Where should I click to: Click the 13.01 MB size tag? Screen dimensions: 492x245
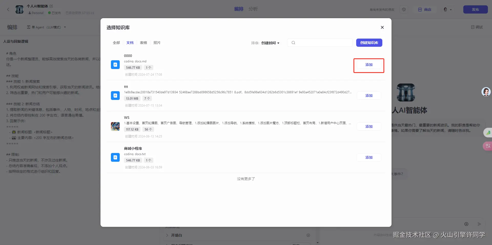tap(132, 98)
